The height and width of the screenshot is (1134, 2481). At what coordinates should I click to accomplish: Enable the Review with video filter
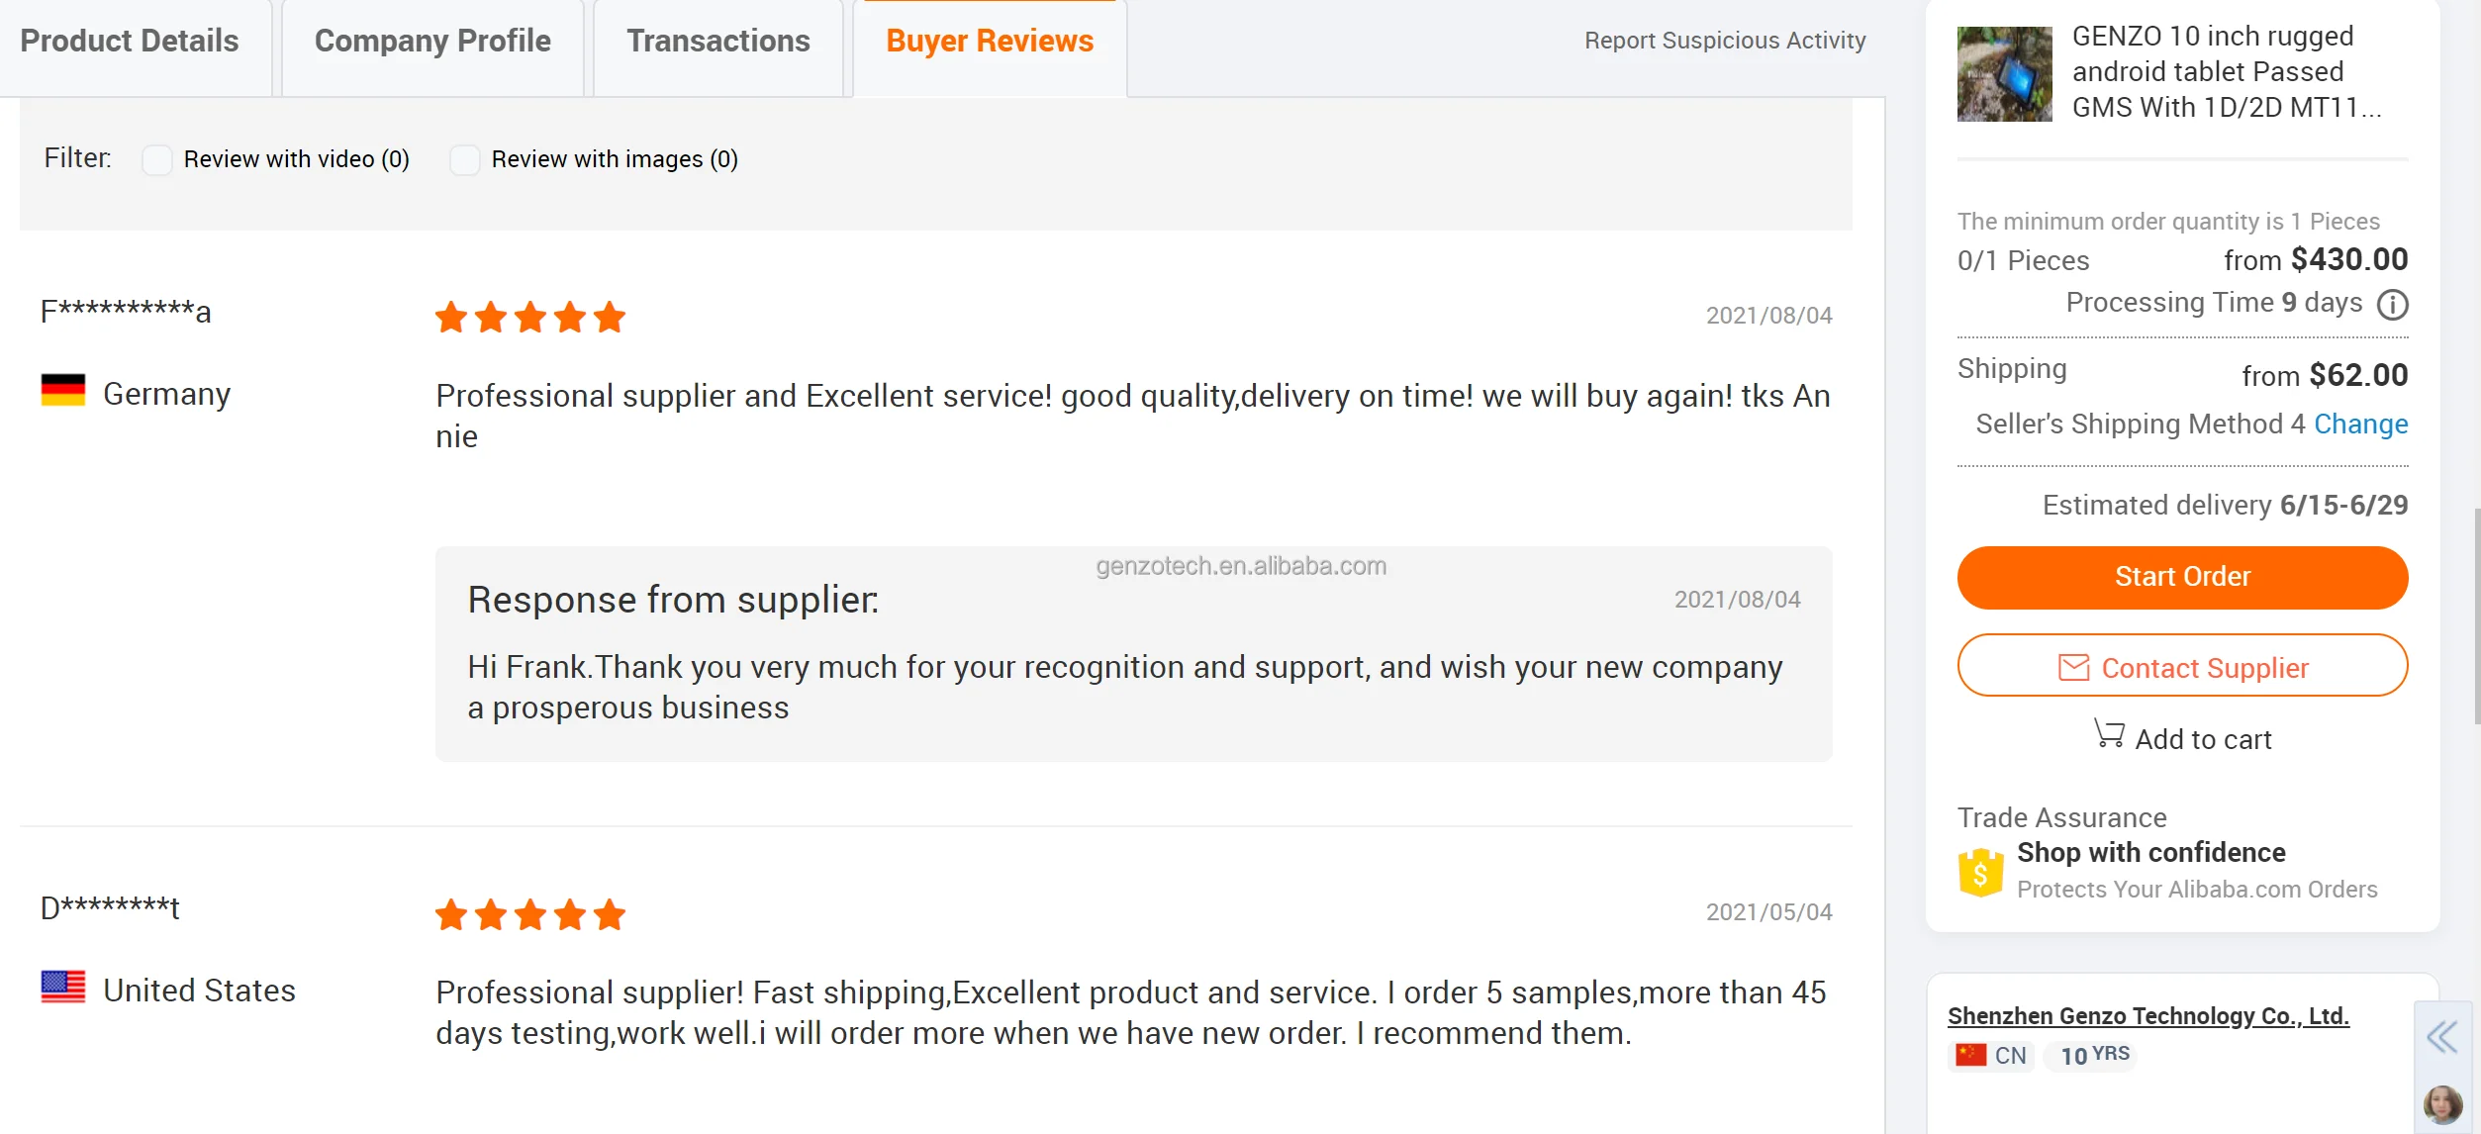(x=157, y=159)
